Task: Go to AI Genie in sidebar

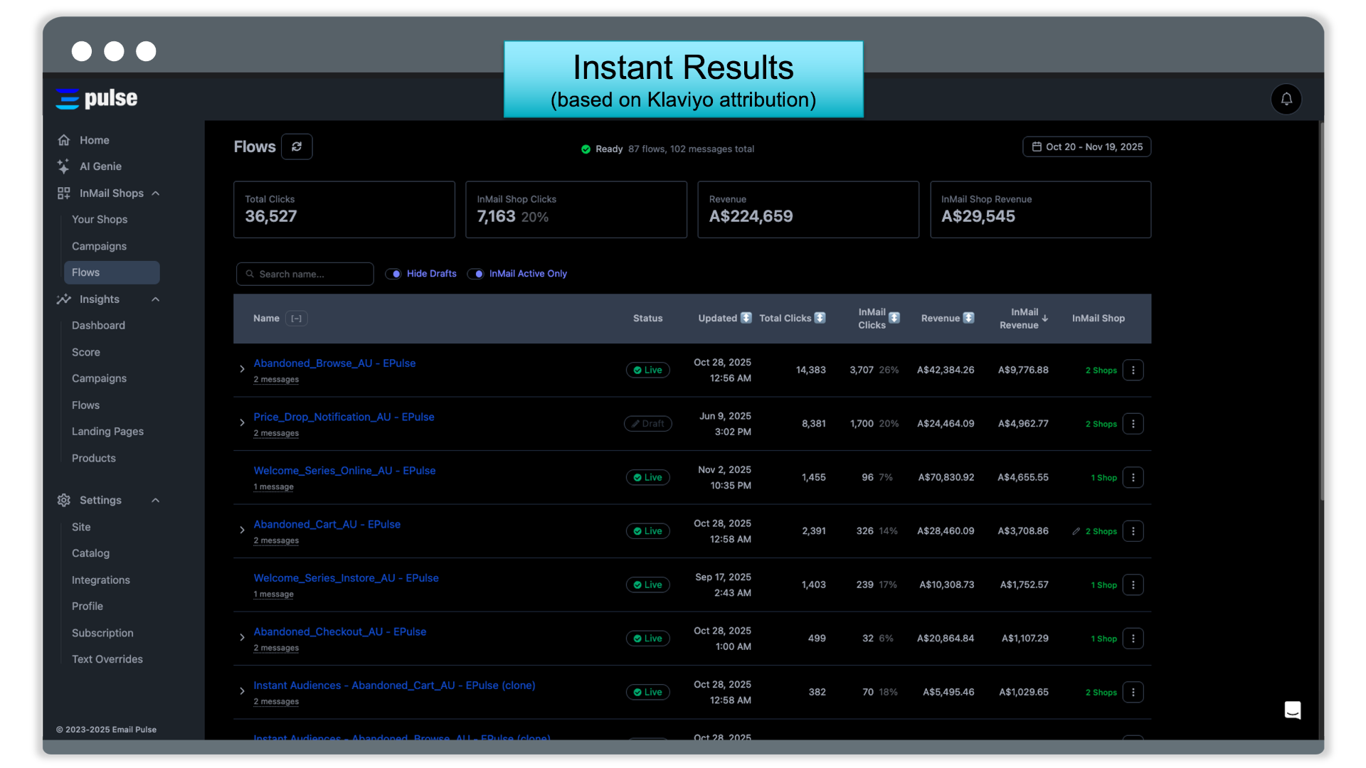Action: [100, 166]
